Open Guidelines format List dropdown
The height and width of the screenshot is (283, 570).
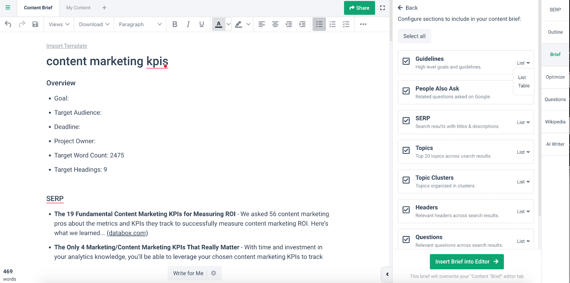coord(523,63)
